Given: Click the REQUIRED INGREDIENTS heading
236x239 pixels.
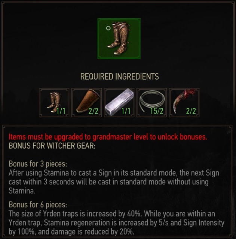Looking at the screenshot, I should point(120,77).
